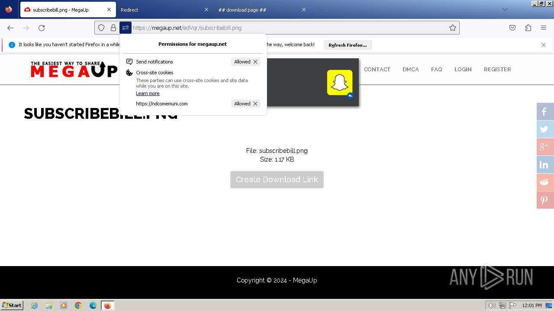Go to the FAQ page

tap(437, 69)
